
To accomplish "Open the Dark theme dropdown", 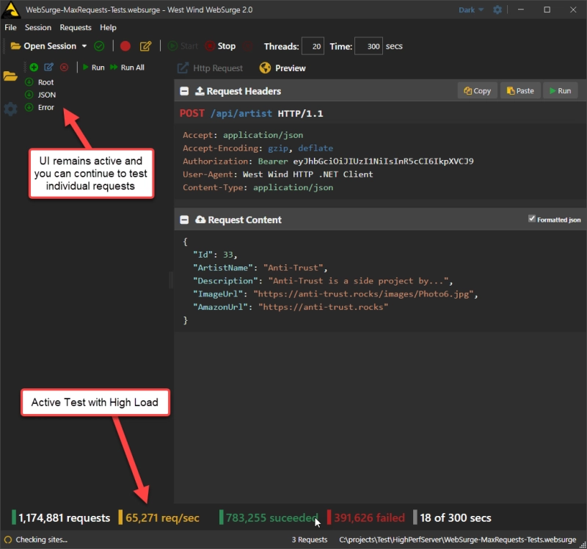I will pos(471,10).
